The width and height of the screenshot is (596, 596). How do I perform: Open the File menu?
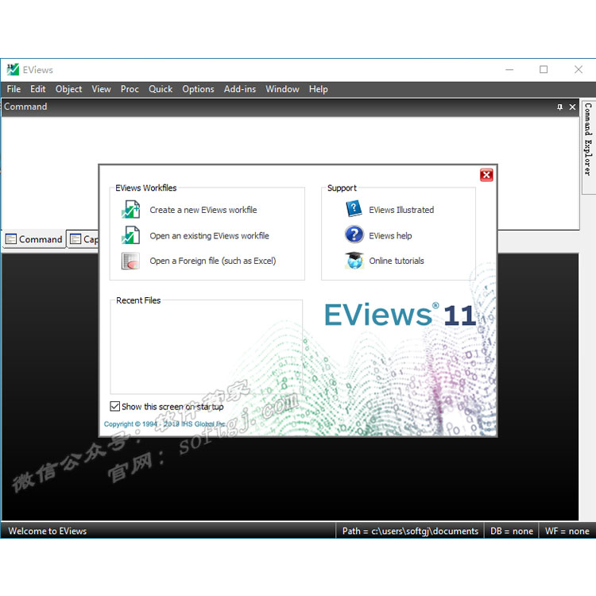(14, 89)
